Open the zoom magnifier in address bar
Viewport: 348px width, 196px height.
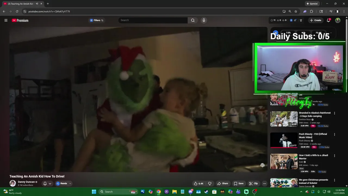click(290, 11)
